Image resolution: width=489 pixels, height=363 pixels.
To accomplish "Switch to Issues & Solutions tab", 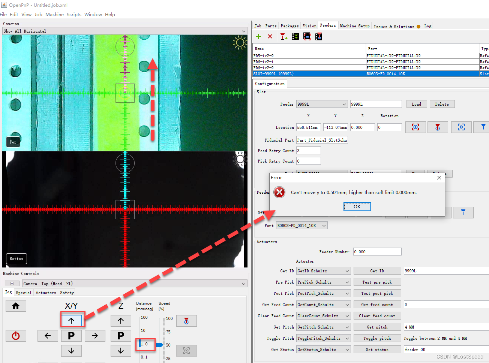I will [x=397, y=26].
